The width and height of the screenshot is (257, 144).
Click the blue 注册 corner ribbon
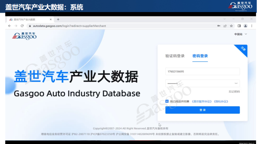pyautogui.click(x=243, y=49)
